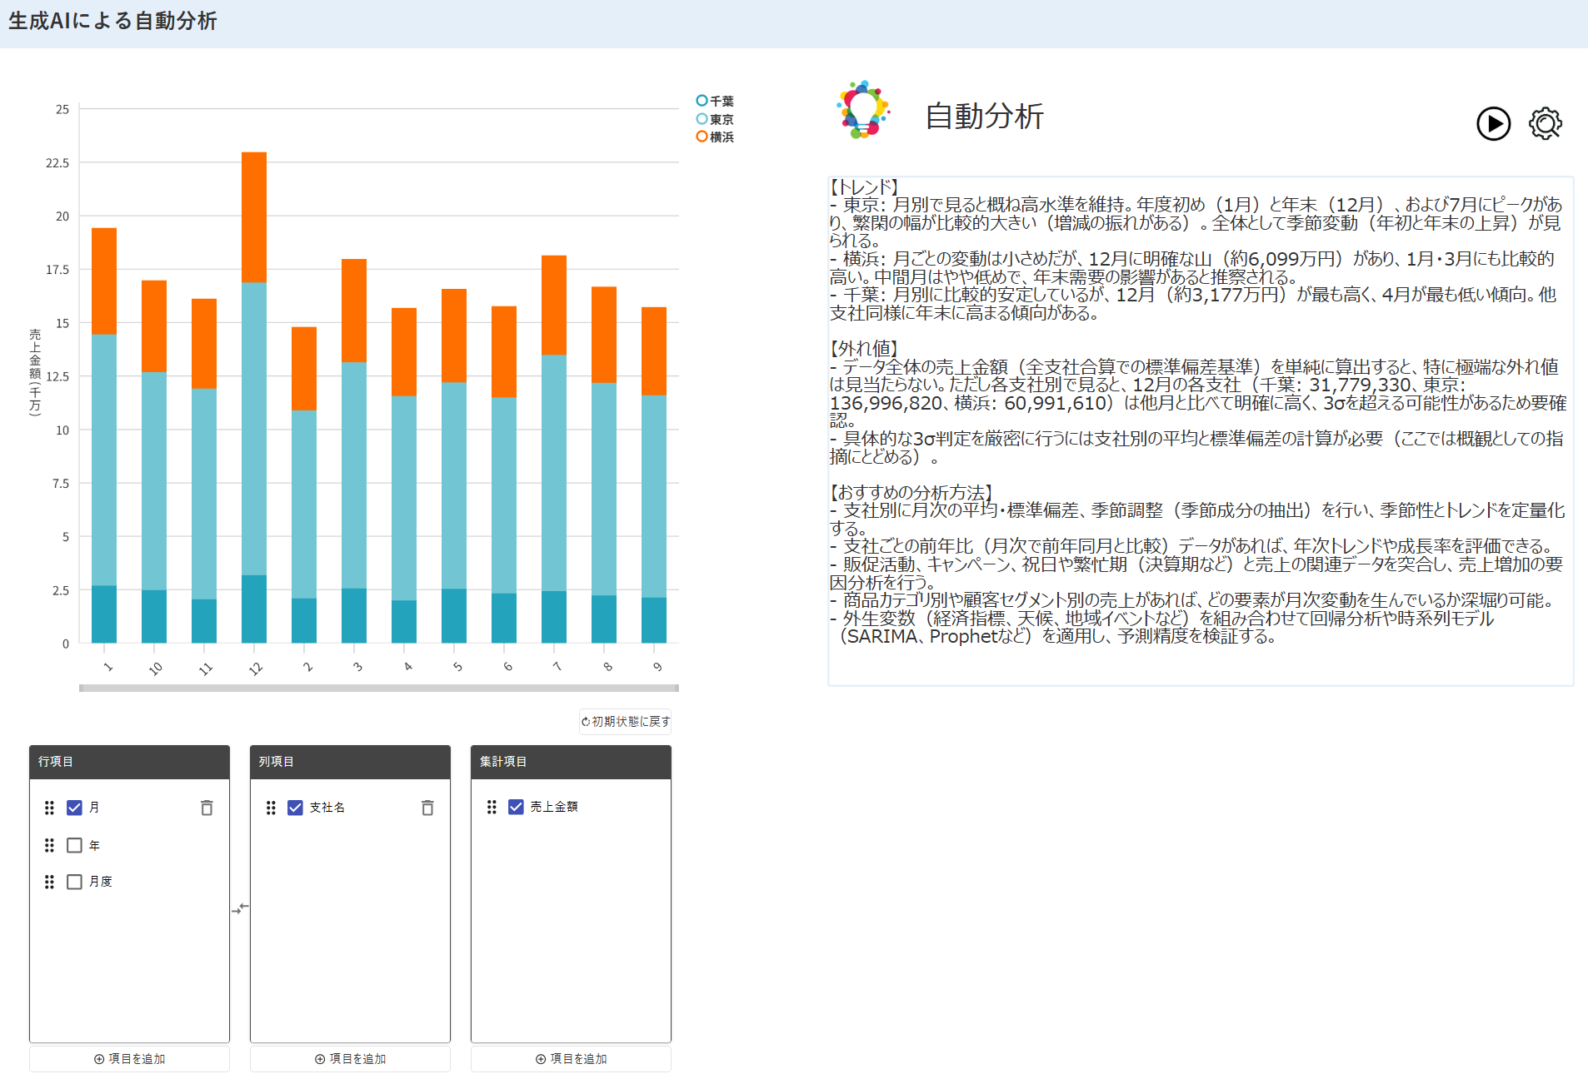Swap row and column items arrow

[x=240, y=908]
